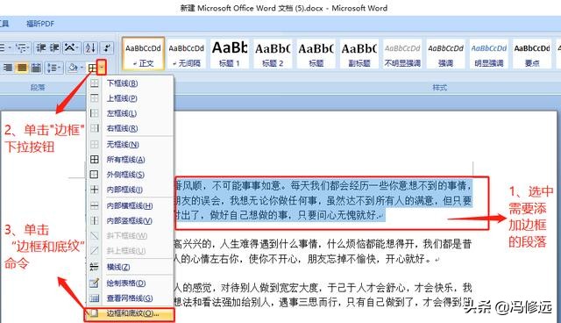This screenshot has width=561, height=323.
Task: Click the 样式 group label
Action: click(x=440, y=88)
